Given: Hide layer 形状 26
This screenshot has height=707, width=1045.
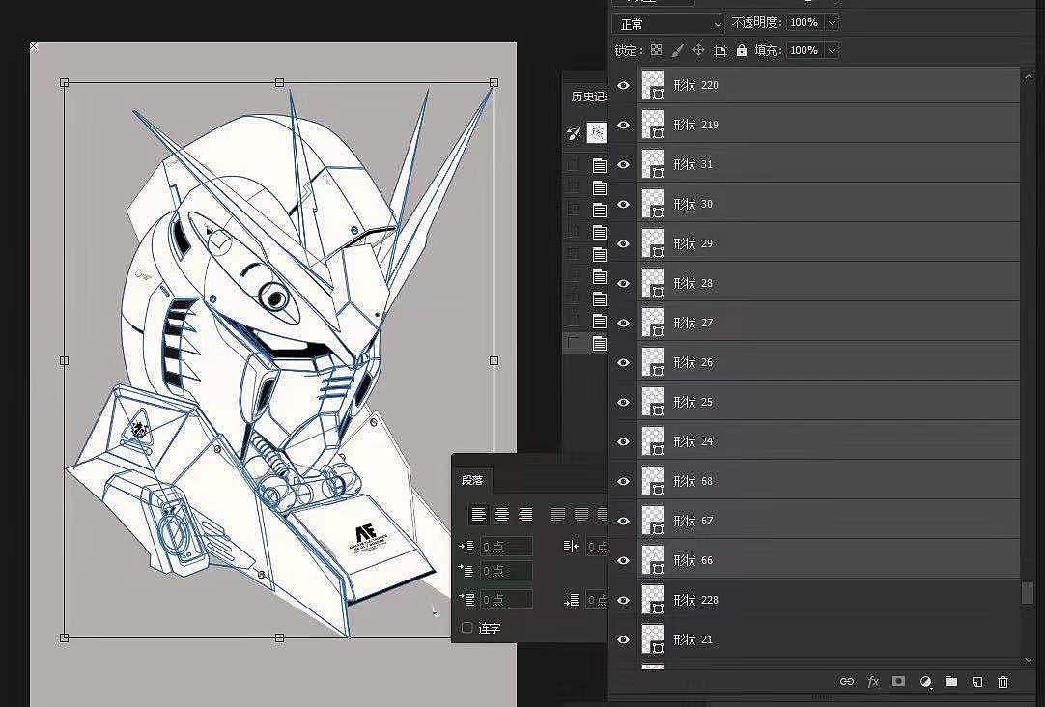Looking at the screenshot, I should tap(623, 362).
